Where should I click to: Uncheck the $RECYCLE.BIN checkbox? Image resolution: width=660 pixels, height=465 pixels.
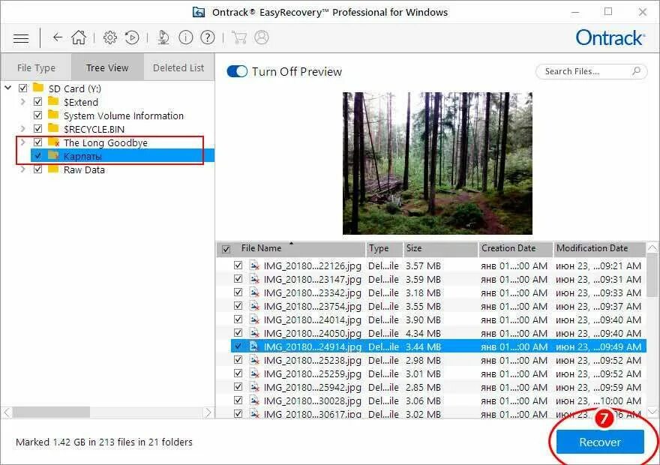click(x=38, y=128)
